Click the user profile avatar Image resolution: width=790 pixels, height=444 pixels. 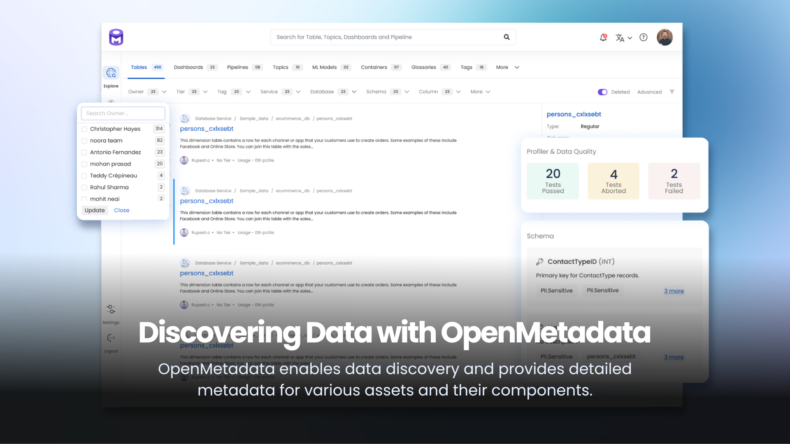pyautogui.click(x=665, y=37)
